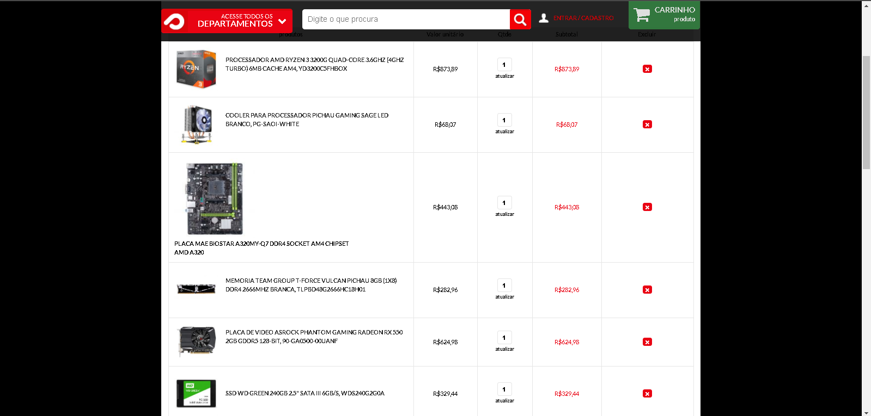Screen dimensions: 871x416
Task: Click the Pichau logo icon
Action: [174, 21]
